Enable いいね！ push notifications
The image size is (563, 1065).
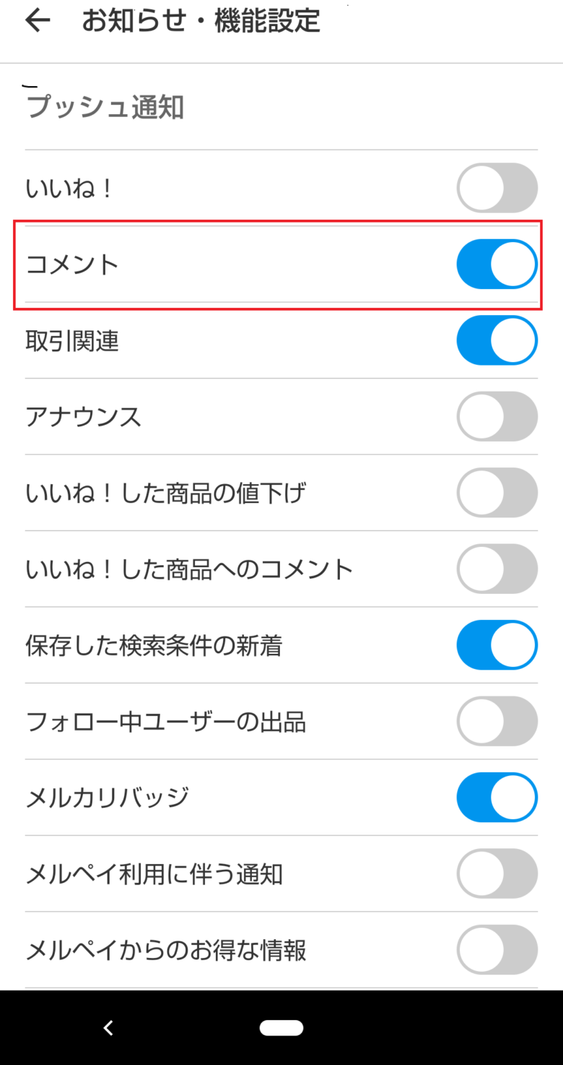tap(497, 188)
